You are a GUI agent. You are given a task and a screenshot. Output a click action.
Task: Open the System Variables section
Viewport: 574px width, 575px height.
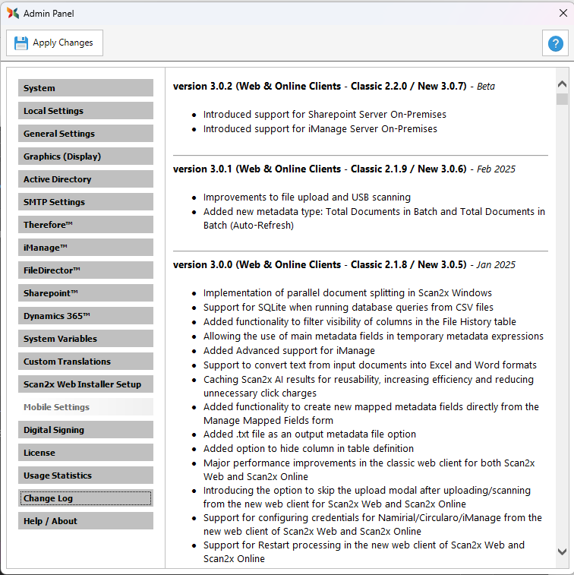85,339
